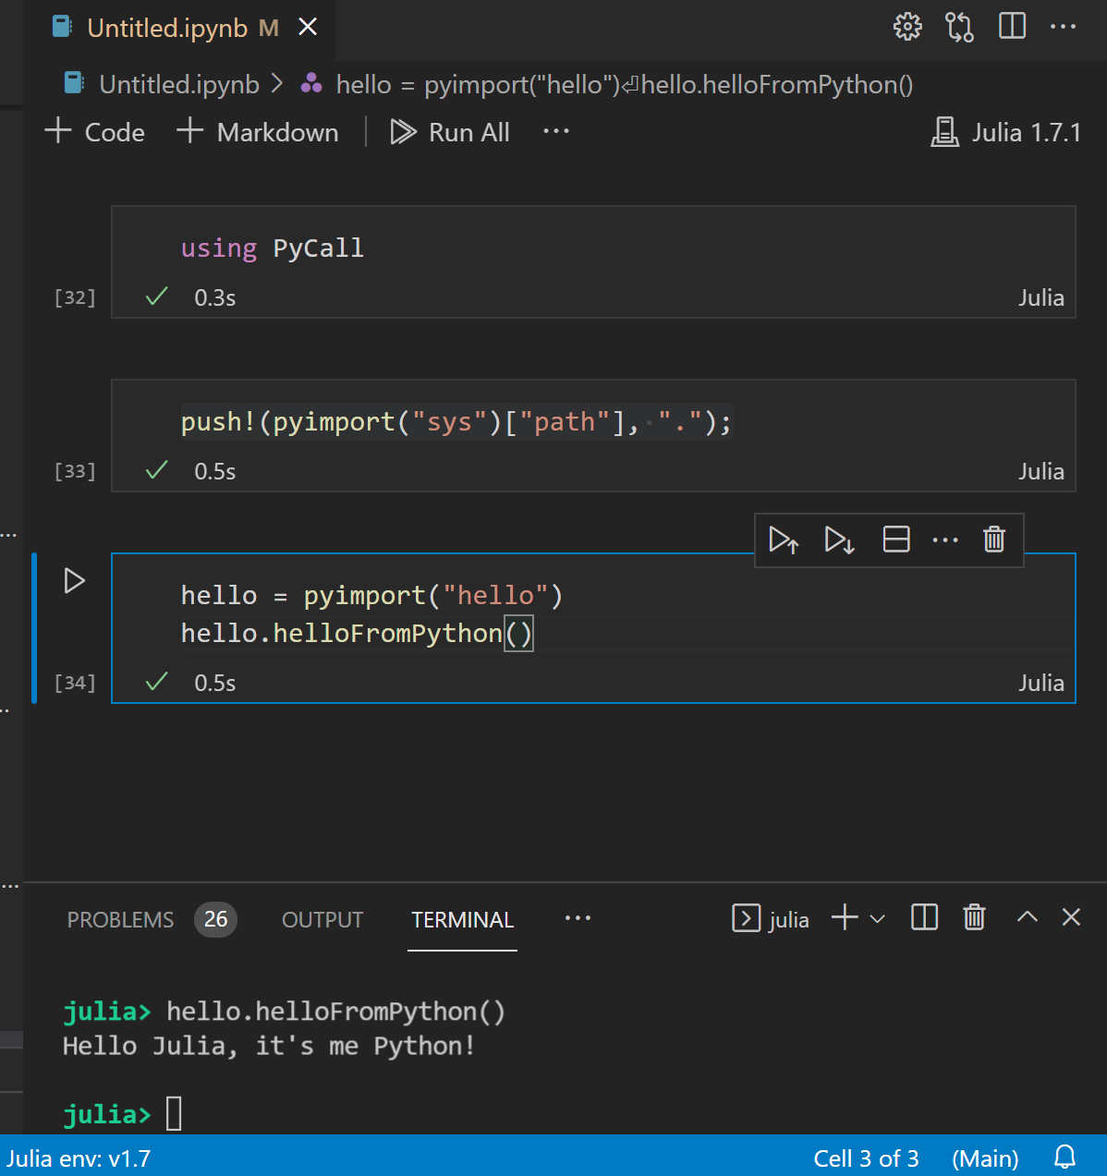This screenshot has height=1176, width=1107.
Task: Click the 26 problems count badge
Action: (x=215, y=919)
